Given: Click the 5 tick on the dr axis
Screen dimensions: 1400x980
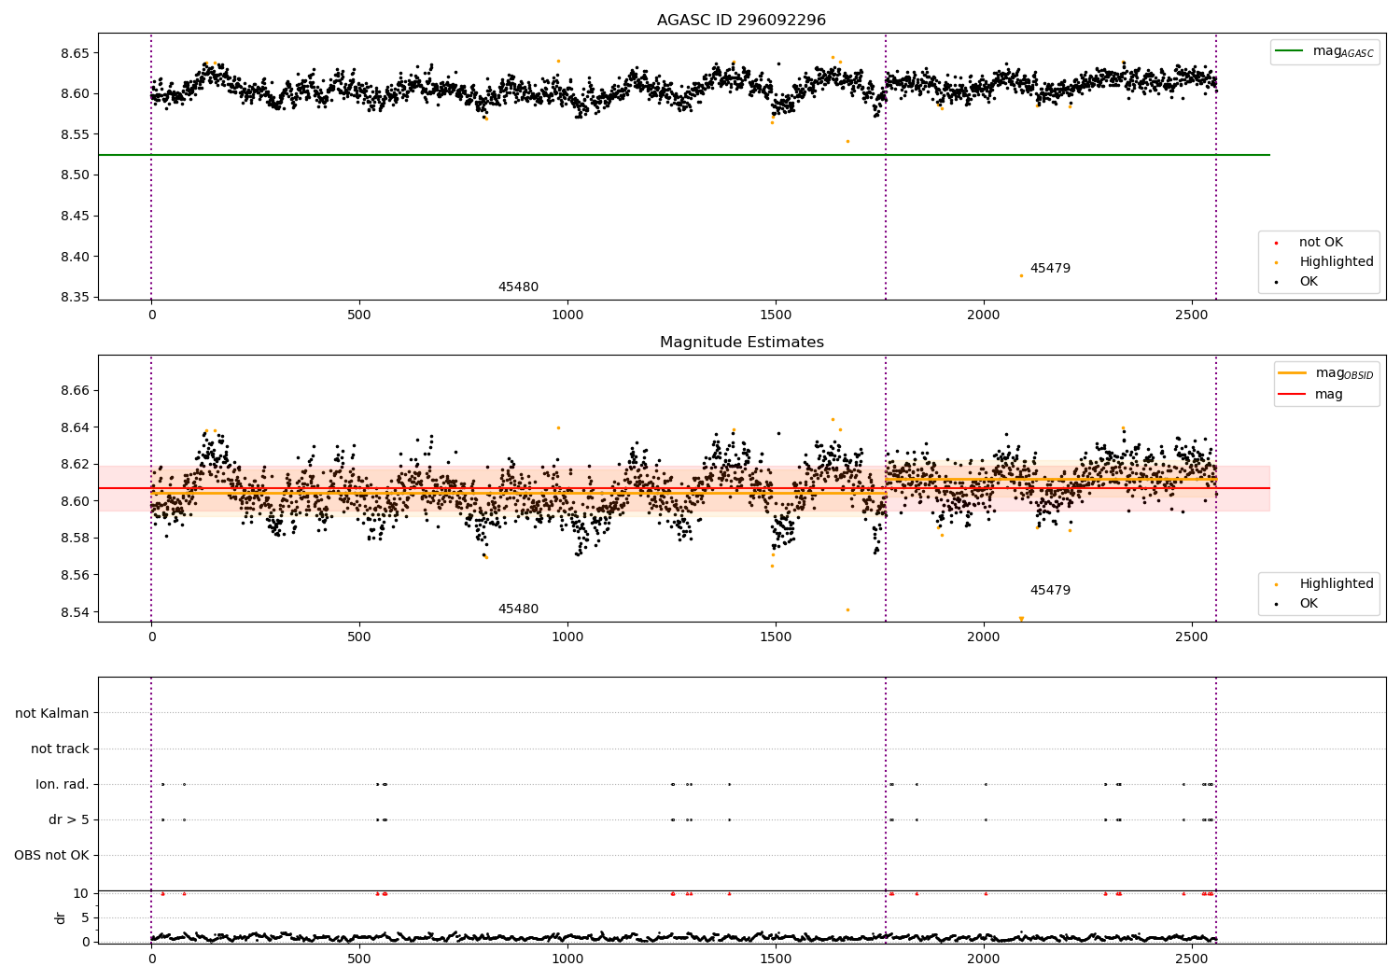Looking at the screenshot, I should 86,918.
